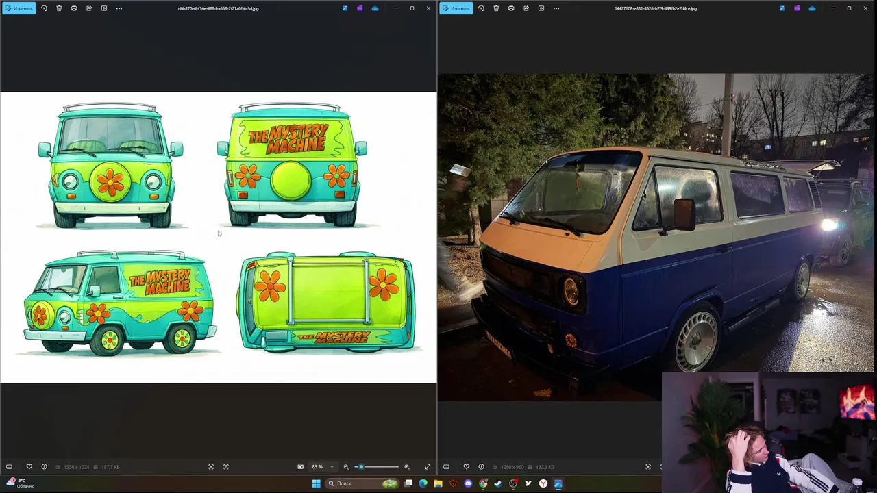Click the blue van photo in right window
Screen dimensions: 877x493
click(x=656, y=237)
